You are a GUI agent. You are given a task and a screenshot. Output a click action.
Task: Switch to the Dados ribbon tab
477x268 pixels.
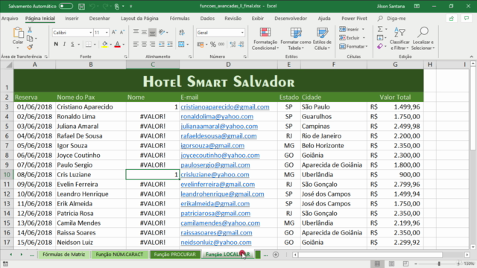tap(207, 19)
